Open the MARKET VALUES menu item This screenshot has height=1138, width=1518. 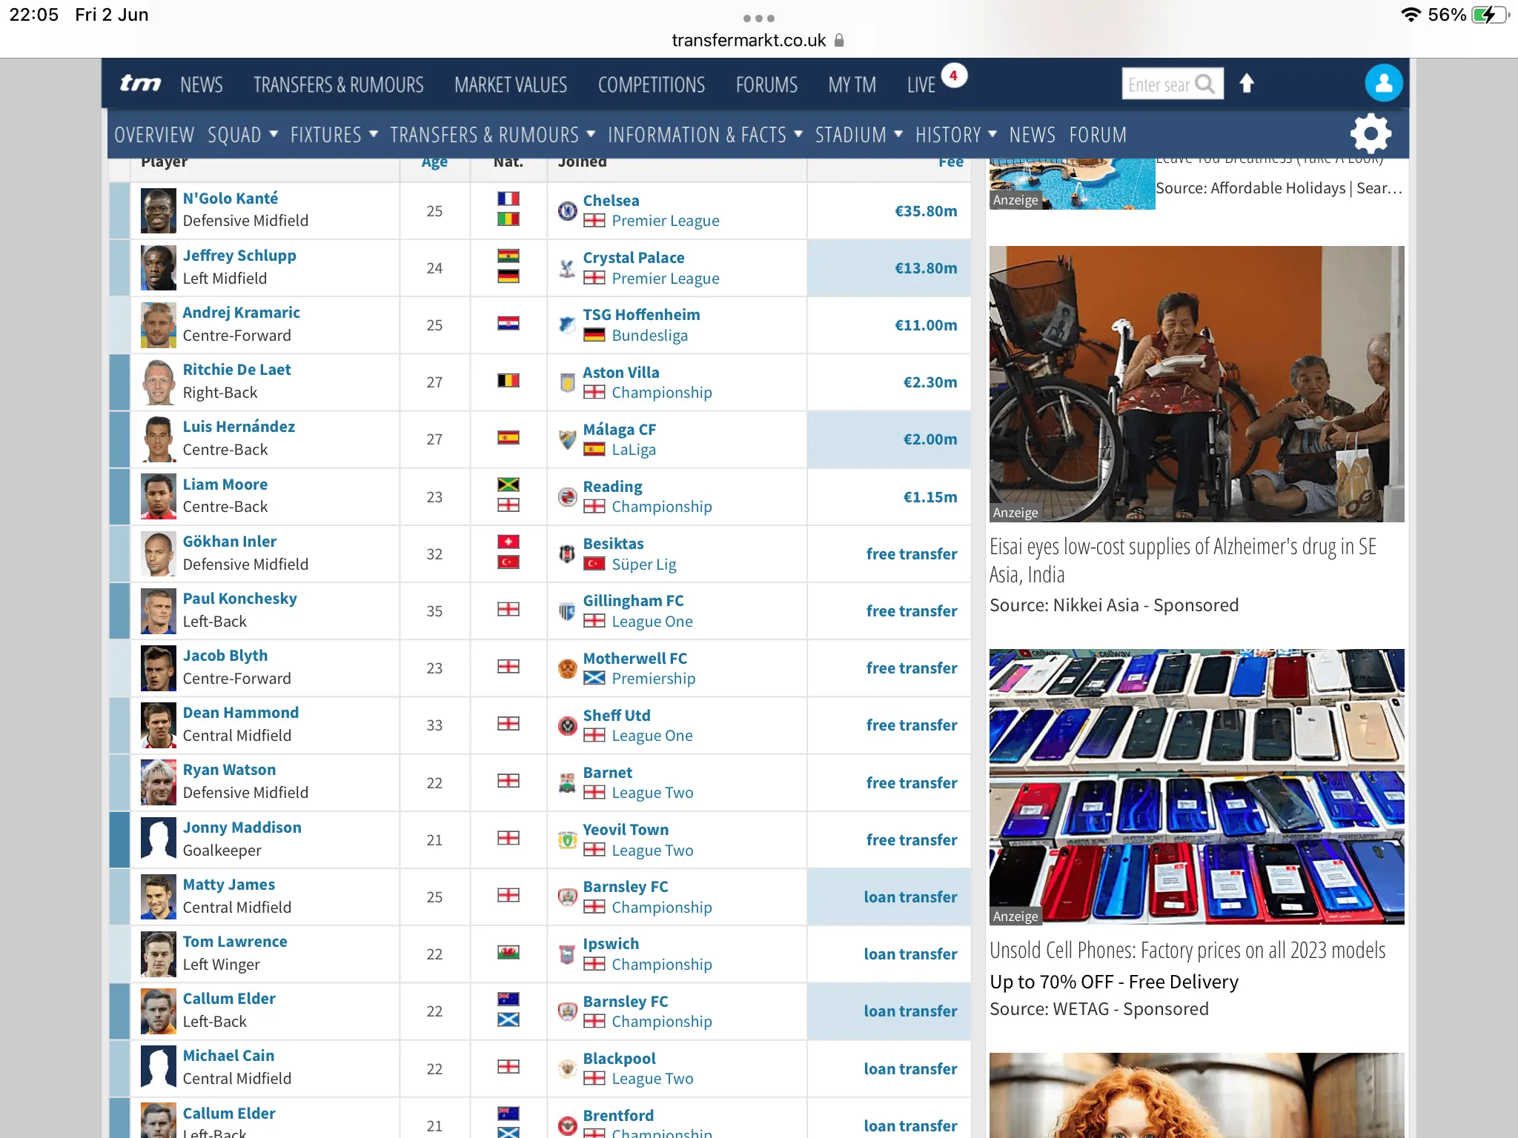tap(511, 85)
